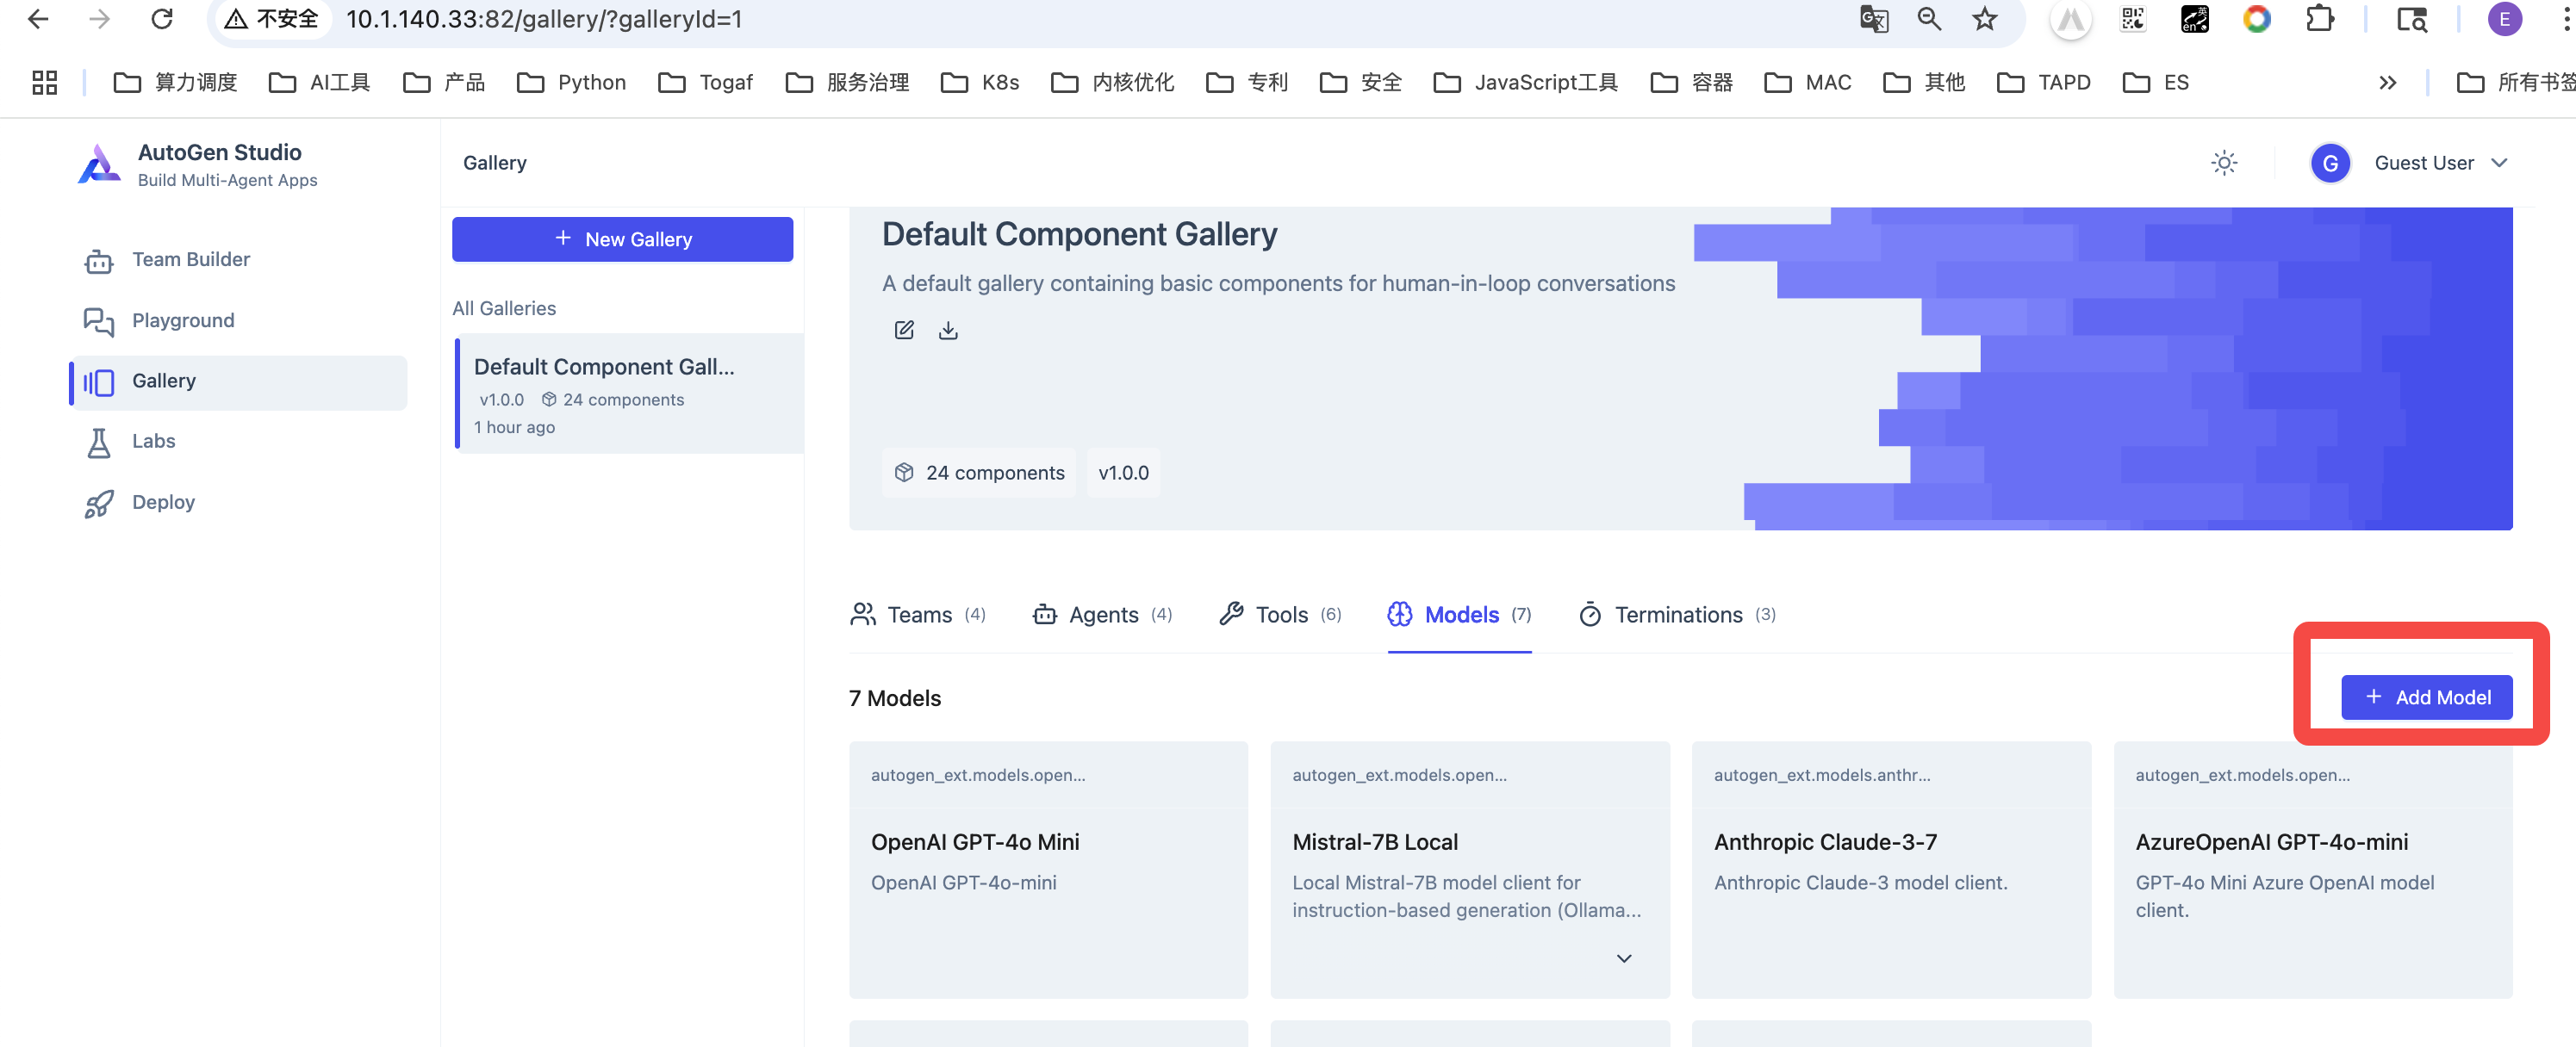This screenshot has width=2576, height=1047.
Task: Click the download gallery icon
Action: point(948,330)
